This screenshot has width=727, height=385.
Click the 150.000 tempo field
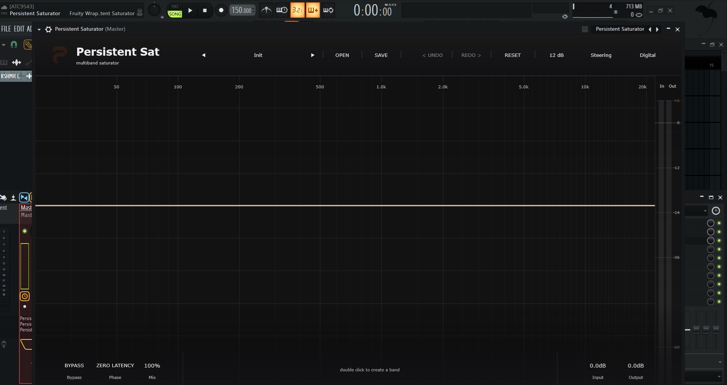pyautogui.click(x=242, y=10)
